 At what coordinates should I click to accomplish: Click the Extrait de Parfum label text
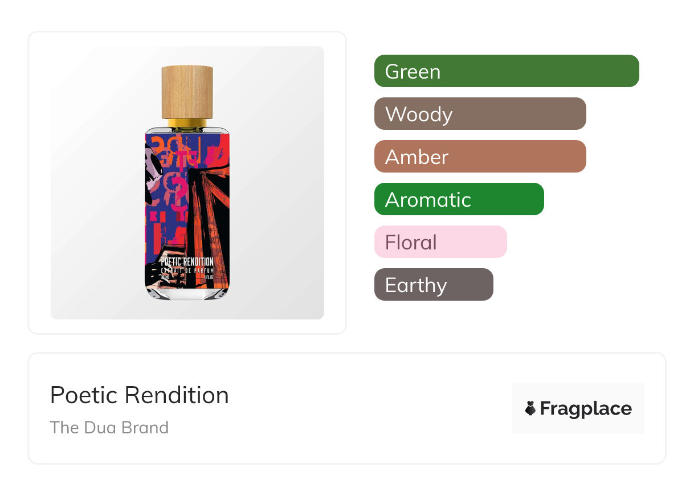187,270
